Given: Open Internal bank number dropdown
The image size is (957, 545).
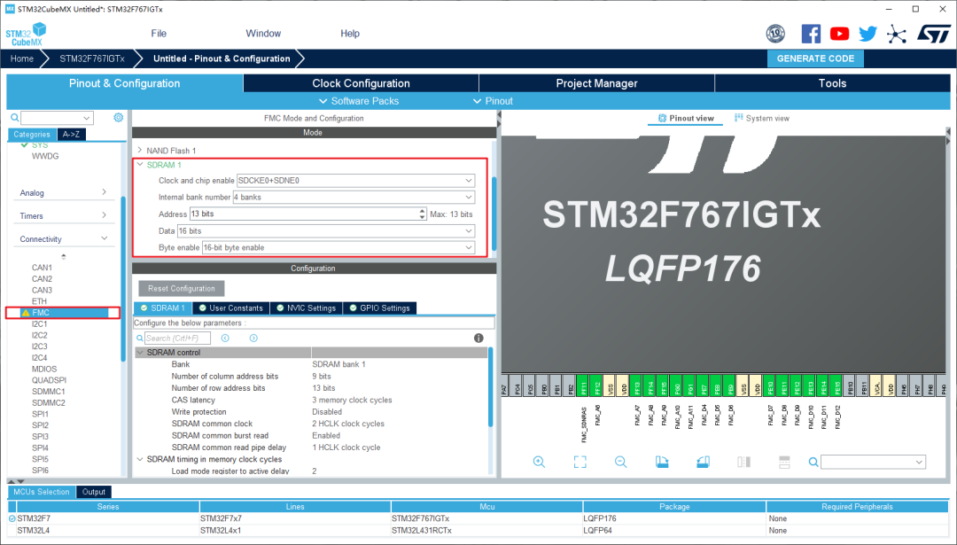Looking at the screenshot, I should coord(469,197).
